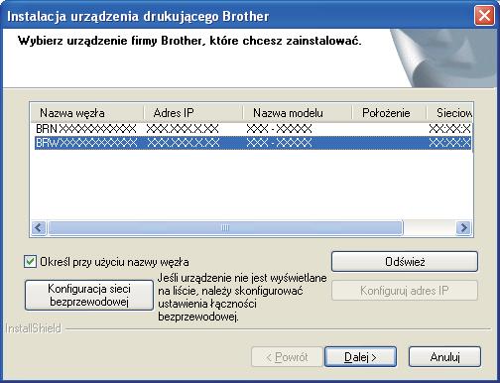Select the BRN device row

252,129
